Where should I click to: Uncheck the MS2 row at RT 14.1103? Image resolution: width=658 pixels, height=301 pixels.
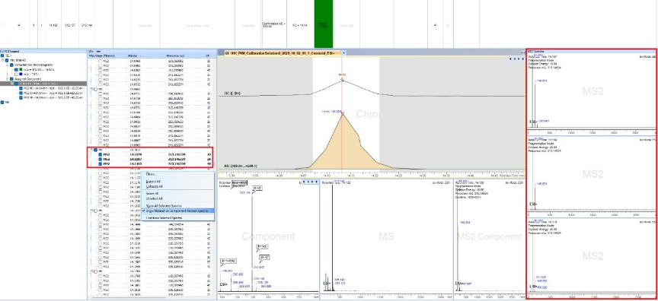[101, 163]
